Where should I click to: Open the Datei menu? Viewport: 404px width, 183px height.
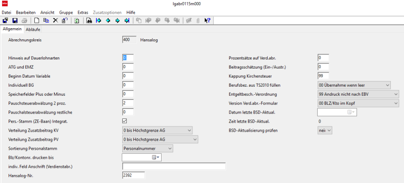click(x=7, y=13)
